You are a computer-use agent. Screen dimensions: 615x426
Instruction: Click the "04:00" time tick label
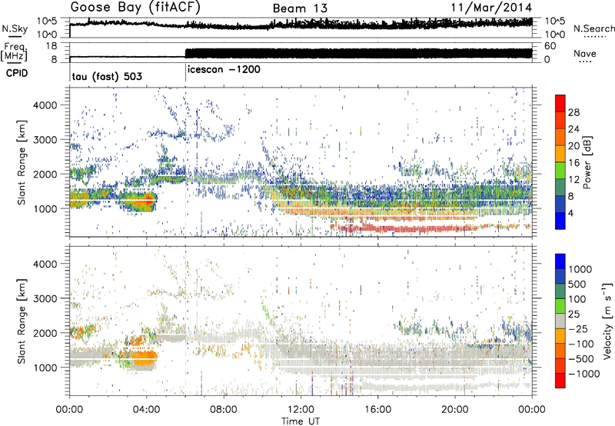(x=147, y=410)
